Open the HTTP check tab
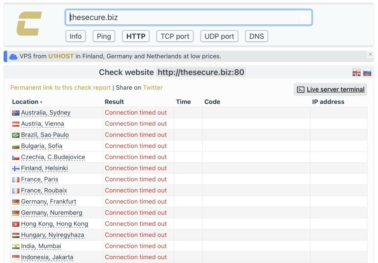The height and width of the screenshot is (263, 378). tap(135, 36)
